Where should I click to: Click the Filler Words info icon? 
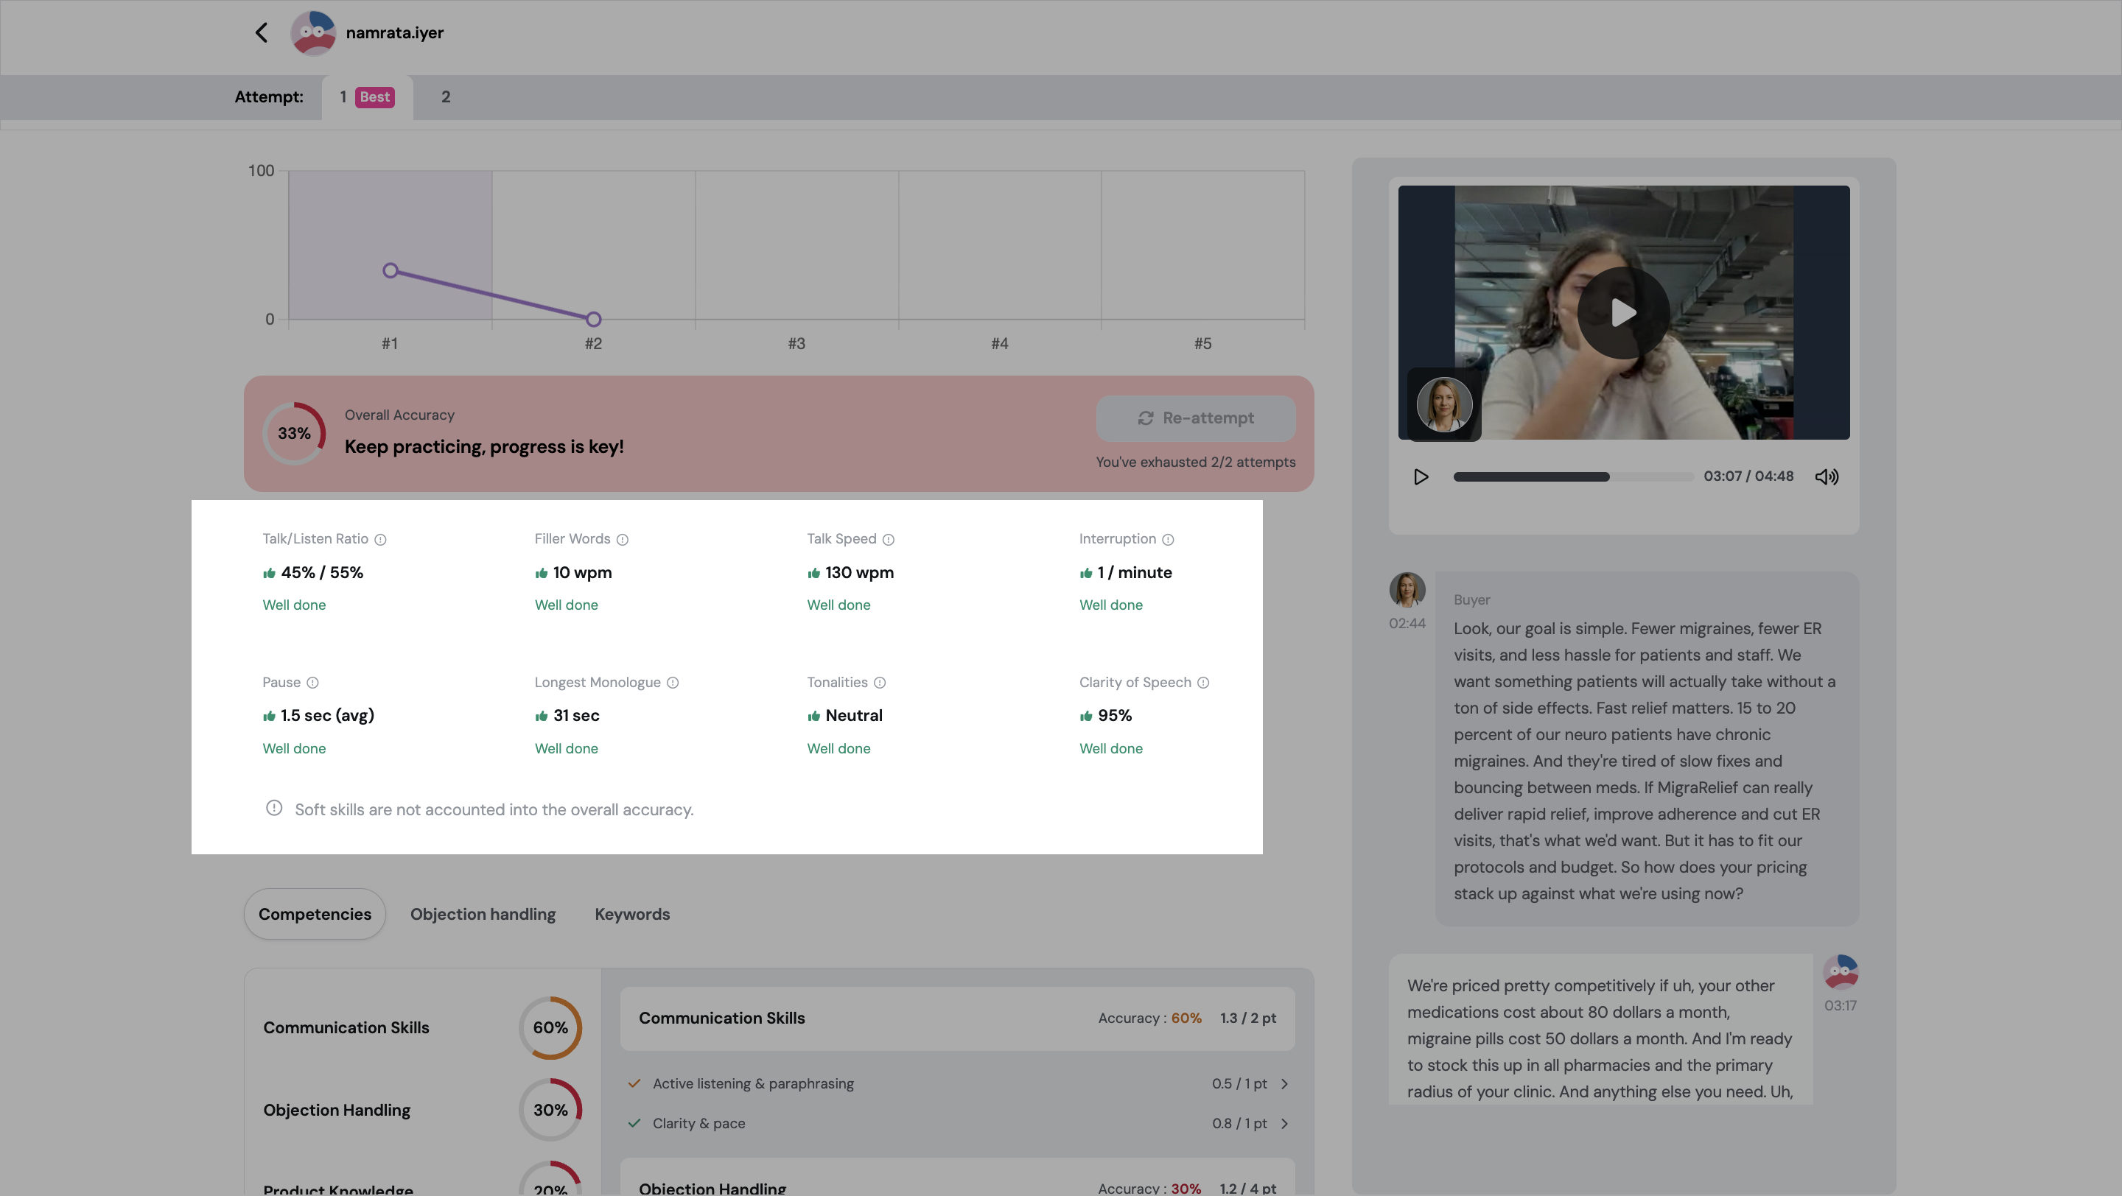point(623,540)
